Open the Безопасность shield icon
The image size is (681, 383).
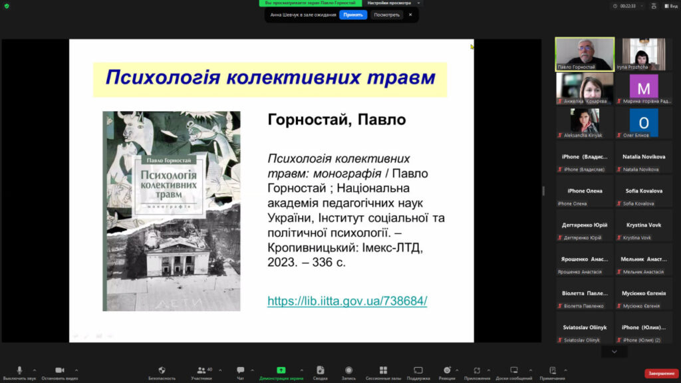click(x=162, y=371)
